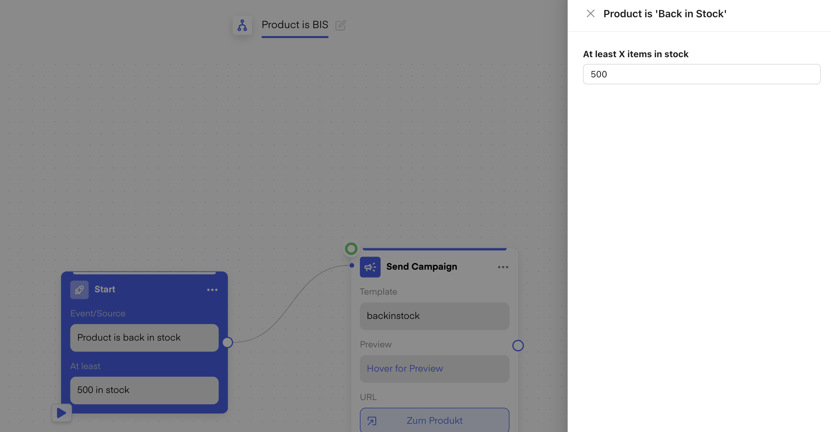Open the Send Campaign three-dot menu
This screenshot has width=831, height=432.
(x=503, y=267)
